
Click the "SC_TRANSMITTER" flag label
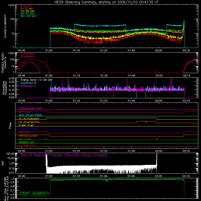pyautogui.click(x=29, y=122)
